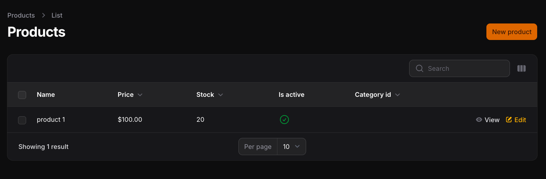Click the green active checkmark for product 1
Screen dimensions: 546x179
[284, 120]
